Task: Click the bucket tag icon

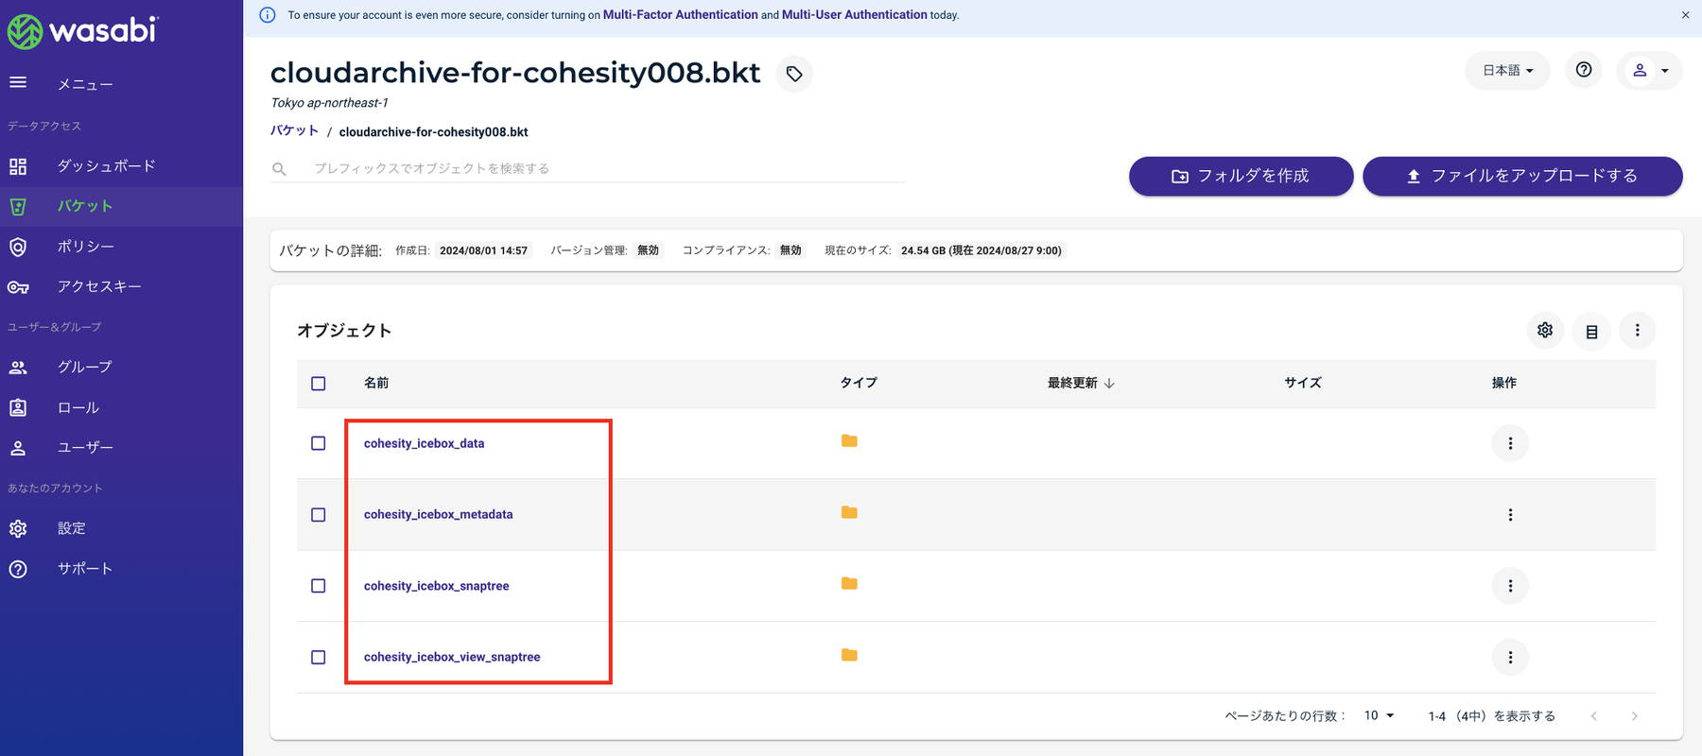Action: [794, 74]
